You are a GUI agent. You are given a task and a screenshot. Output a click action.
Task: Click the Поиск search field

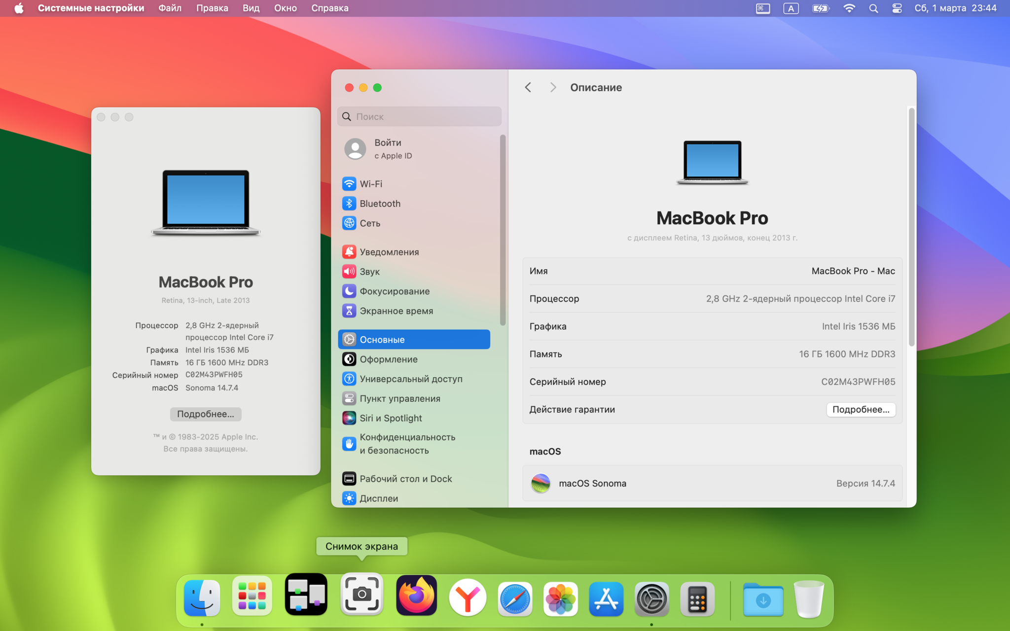click(x=419, y=116)
